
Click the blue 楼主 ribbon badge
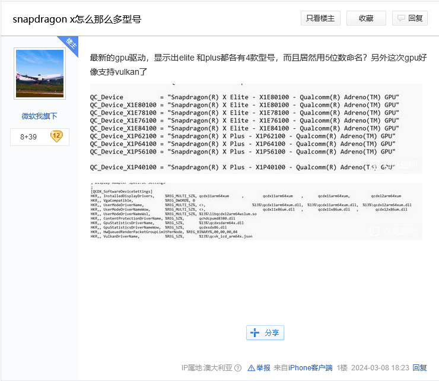pos(71,43)
